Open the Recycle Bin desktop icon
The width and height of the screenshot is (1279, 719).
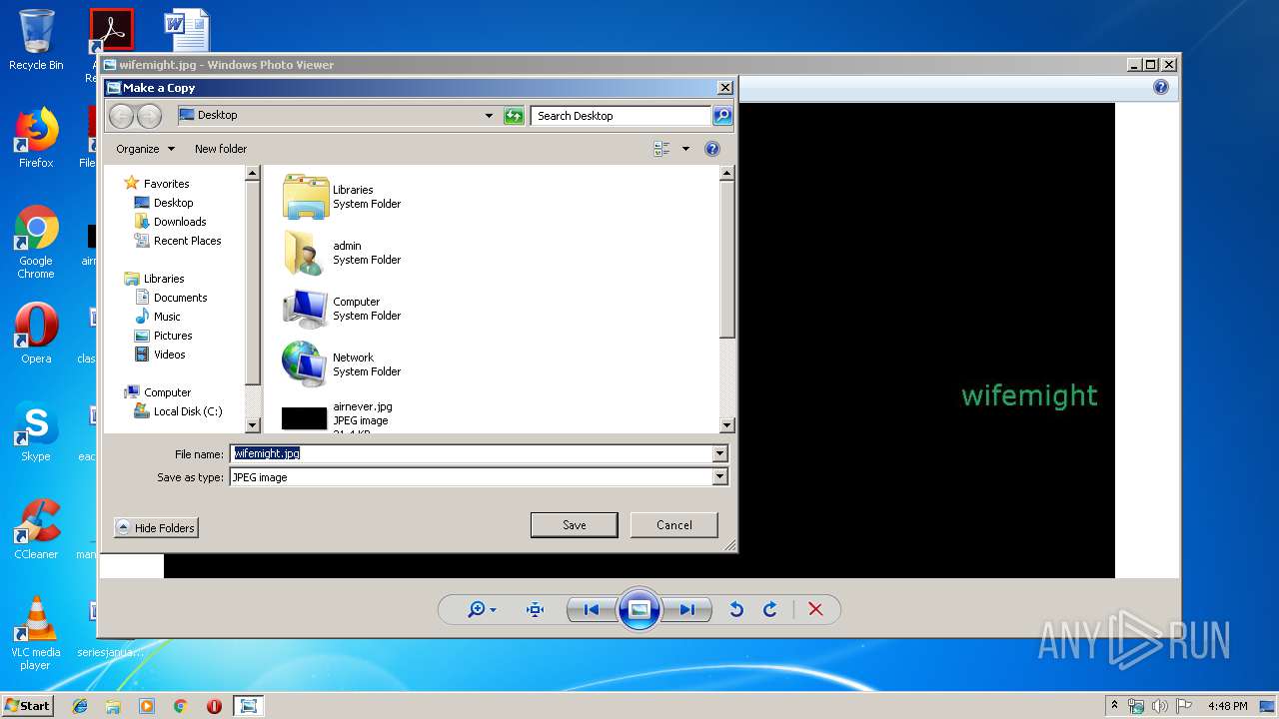tap(36, 40)
